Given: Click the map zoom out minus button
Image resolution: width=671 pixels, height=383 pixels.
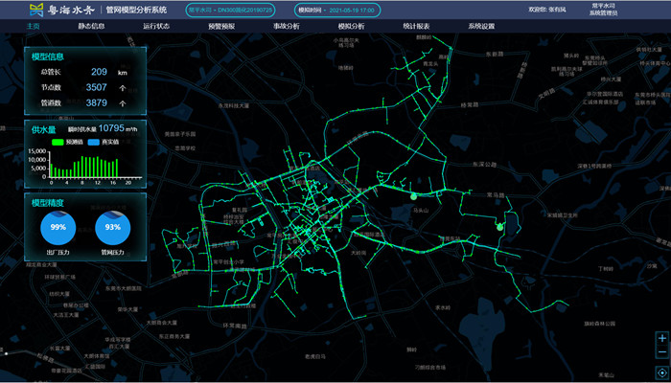Looking at the screenshot, I should (661, 354).
